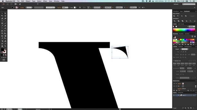This screenshot has width=197, height=110.
Task: Click the Opacity link in Appearance panel
Action: (180, 89)
